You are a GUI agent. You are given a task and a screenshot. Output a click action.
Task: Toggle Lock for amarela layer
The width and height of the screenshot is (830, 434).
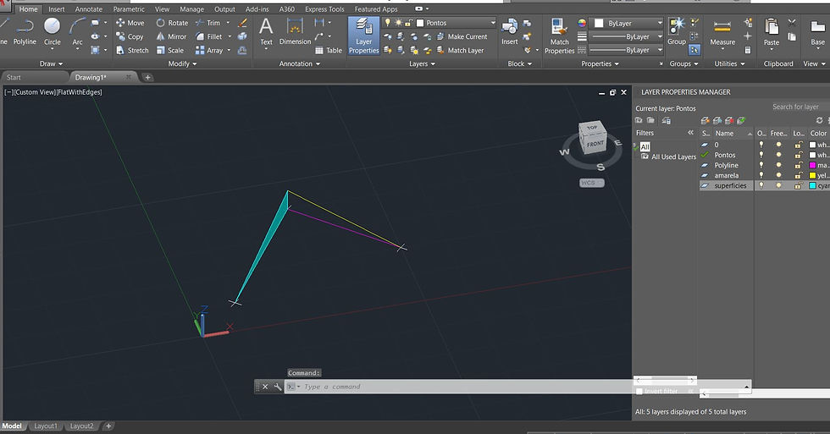coord(798,175)
